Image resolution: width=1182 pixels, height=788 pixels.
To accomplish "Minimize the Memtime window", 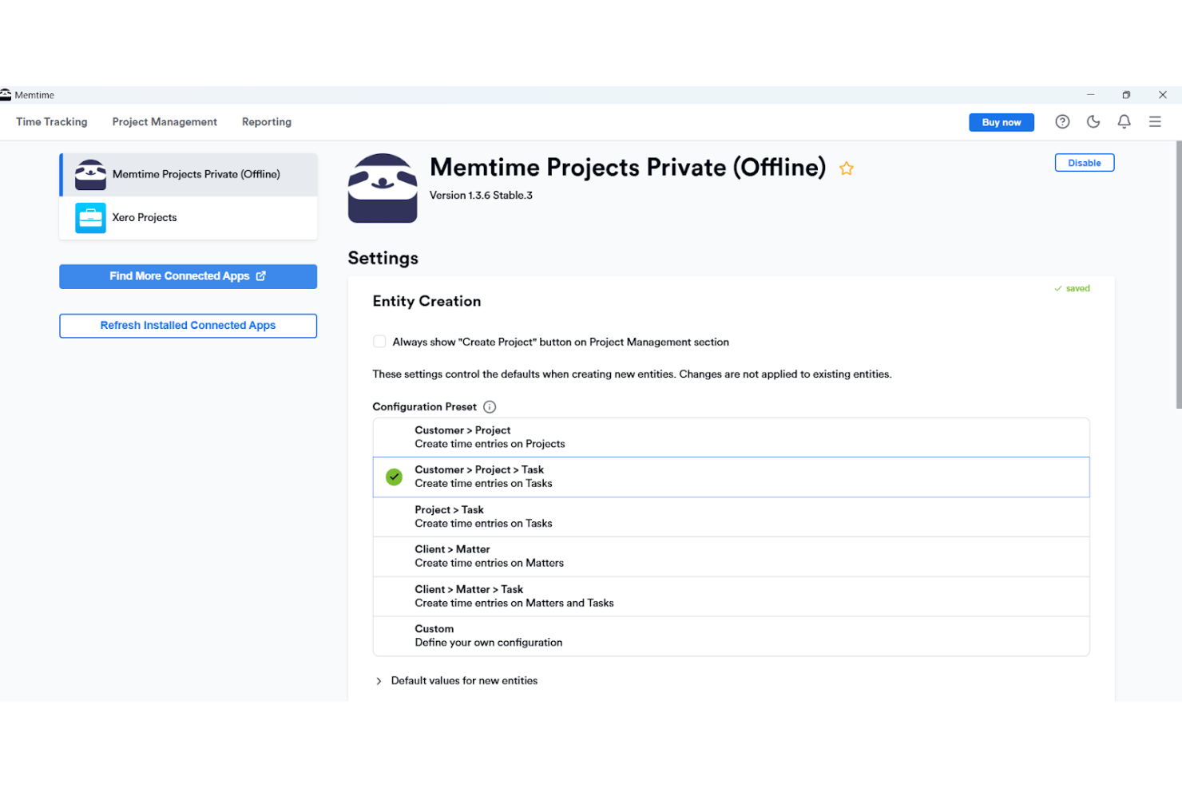I will coord(1090,95).
